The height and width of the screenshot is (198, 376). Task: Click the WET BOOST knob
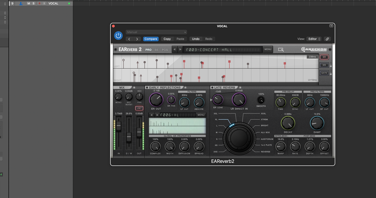(x=129, y=97)
